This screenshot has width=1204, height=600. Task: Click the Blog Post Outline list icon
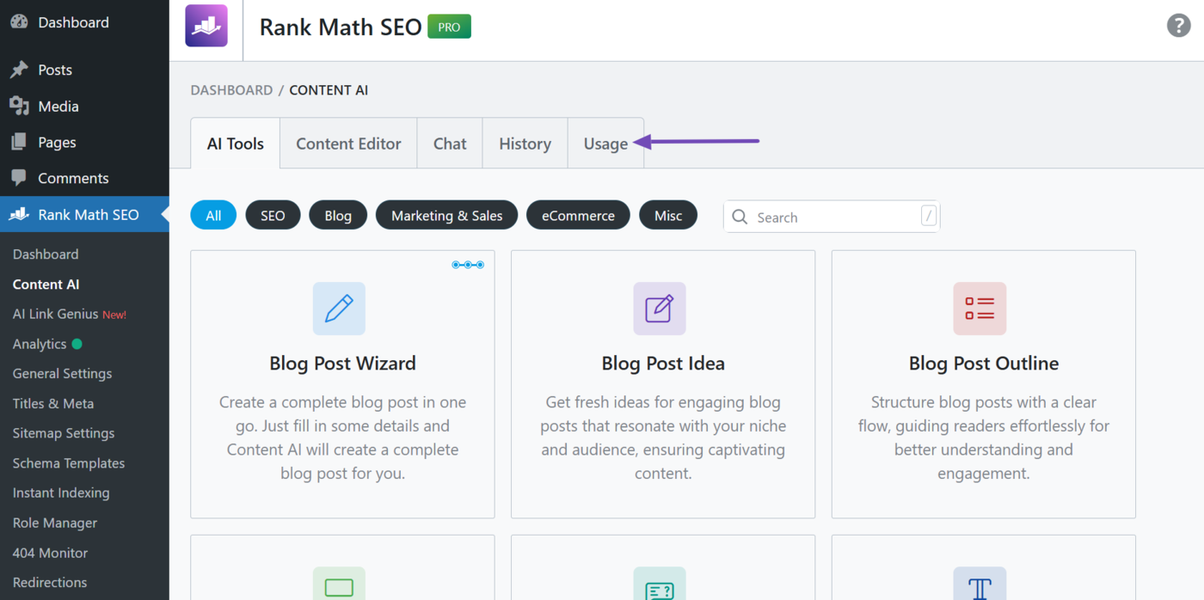(x=980, y=309)
